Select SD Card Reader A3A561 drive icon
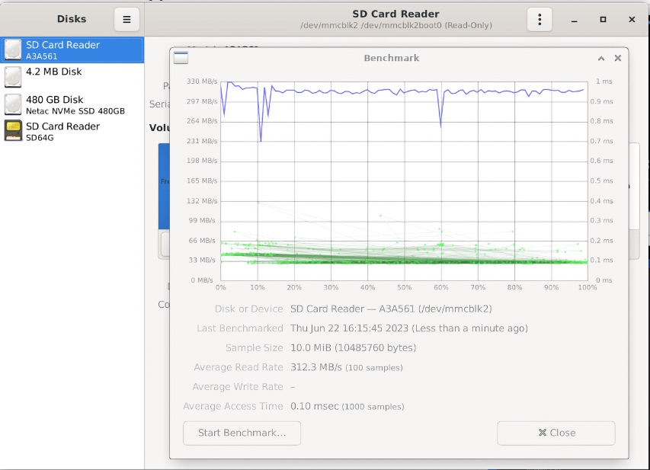The width and height of the screenshot is (650, 470). [13, 50]
